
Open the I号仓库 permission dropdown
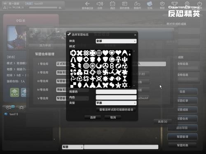(61, 64)
